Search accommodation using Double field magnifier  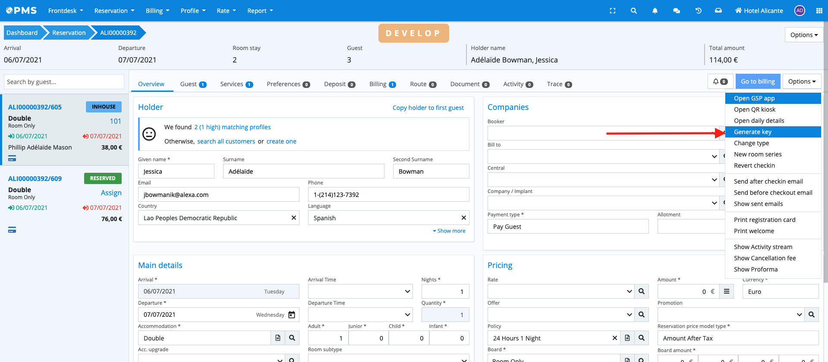292,338
